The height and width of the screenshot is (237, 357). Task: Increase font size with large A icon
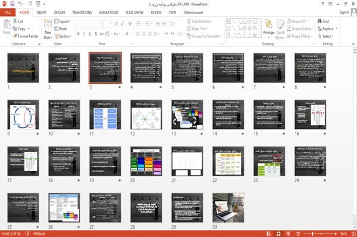click(x=117, y=24)
